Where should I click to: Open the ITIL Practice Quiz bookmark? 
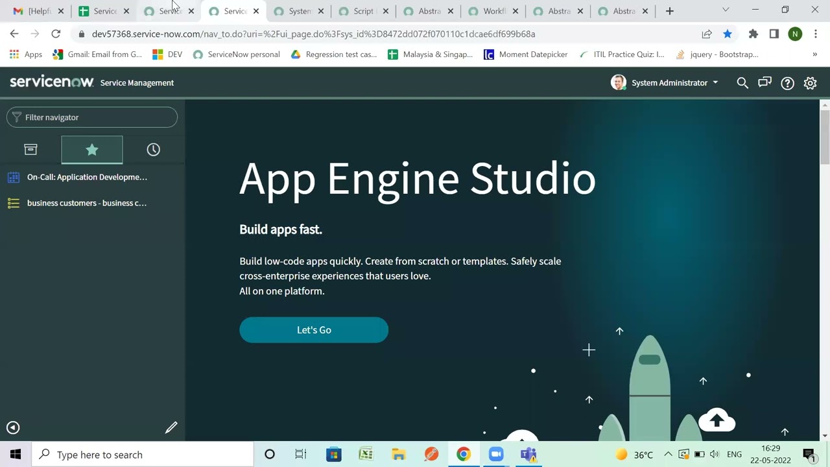tap(621, 54)
